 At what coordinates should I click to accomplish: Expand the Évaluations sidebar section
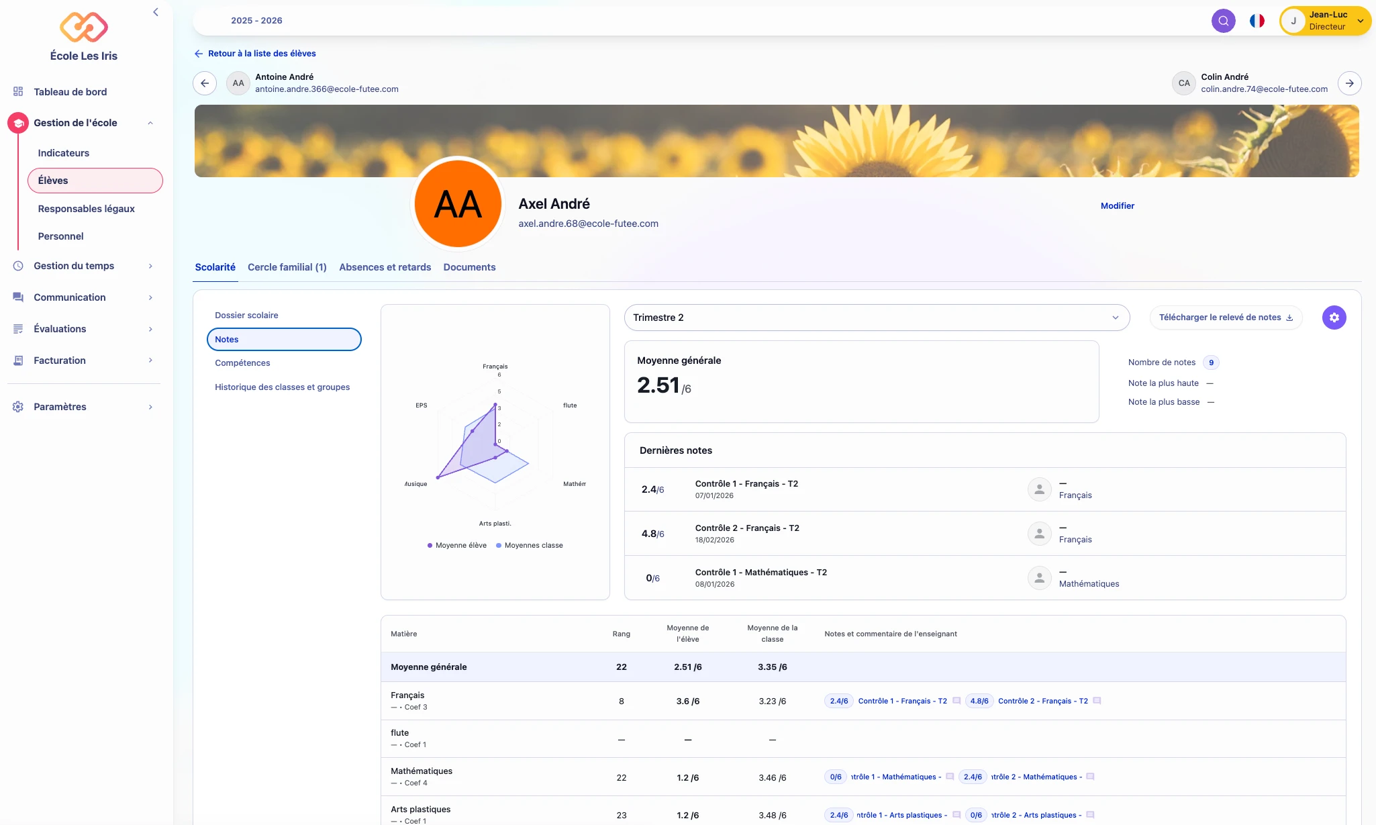(x=83, y=329)
